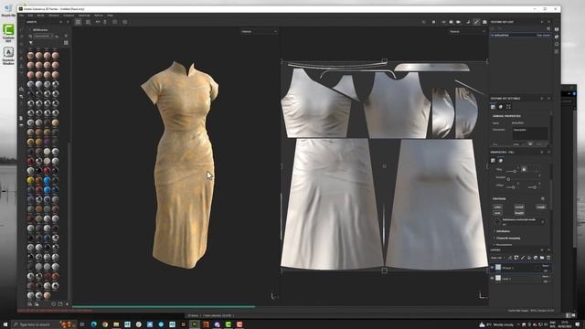Select fill tab icon in Properties Fill panel
This screenshot has height=329, width=585.
click(494, 161)
